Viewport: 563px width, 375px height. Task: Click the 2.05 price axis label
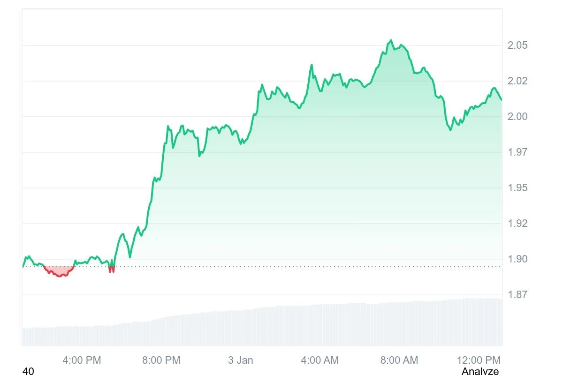[x=517, y=45]
